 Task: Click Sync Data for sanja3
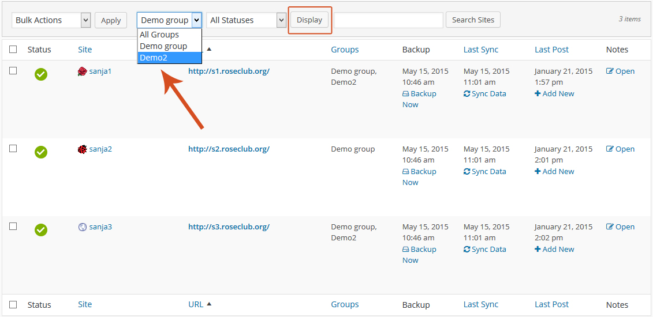[485, 250]
